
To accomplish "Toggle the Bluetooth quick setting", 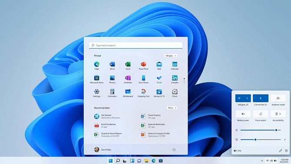I will pos(261,98).
